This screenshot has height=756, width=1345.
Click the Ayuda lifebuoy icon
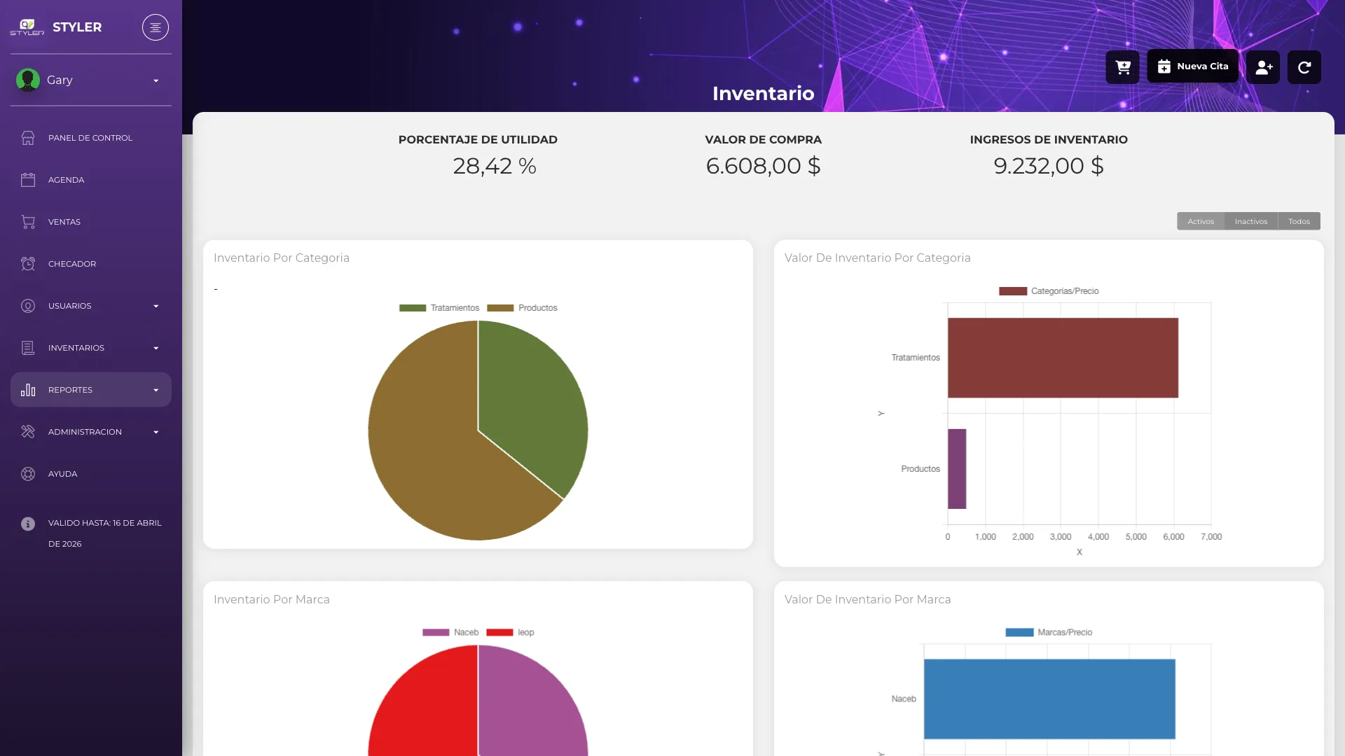[28, 474]
